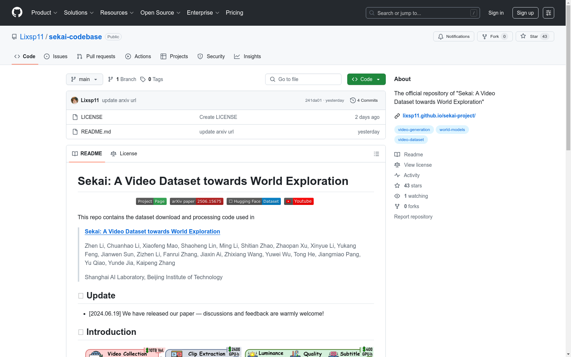The height and width of the screenshot is (357, 571).
Task: Open advanced search filters icon beside search bar
Action: tap(549, 13)
